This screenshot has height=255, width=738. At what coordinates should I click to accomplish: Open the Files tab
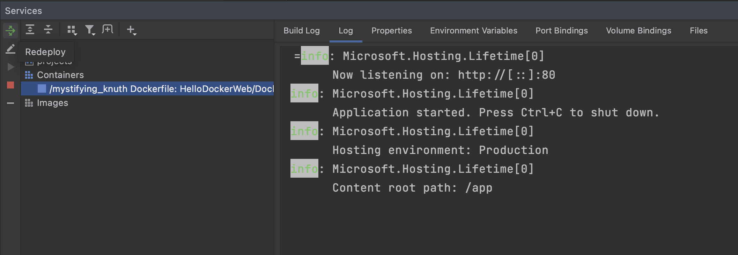(x=698, y=31)
